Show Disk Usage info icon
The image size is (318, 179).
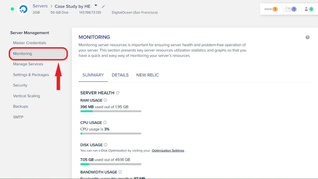tap(106, 145)
